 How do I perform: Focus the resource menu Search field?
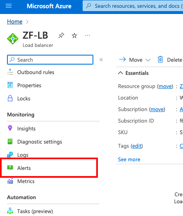point(50,60)
